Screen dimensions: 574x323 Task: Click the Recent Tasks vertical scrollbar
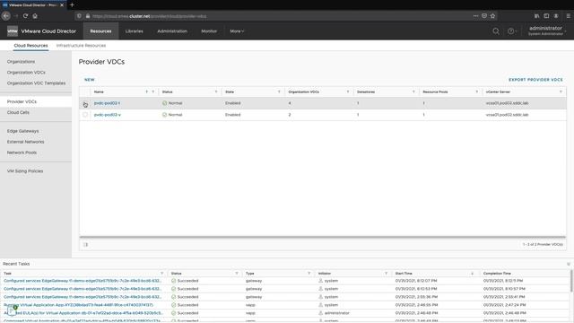[x=571, y=281]
